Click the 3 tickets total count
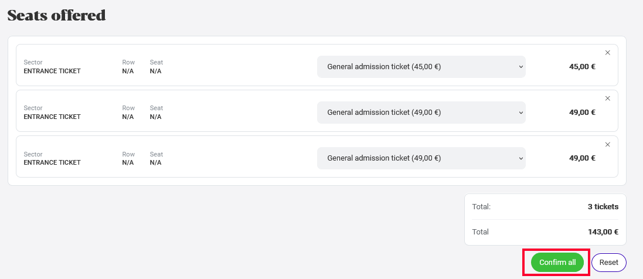This screenshot has height=279, width=643. point(603,207)
